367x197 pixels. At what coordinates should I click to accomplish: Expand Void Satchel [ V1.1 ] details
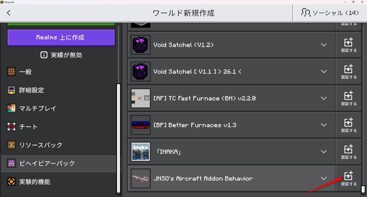pyautogui.click(x=324, y=72)
